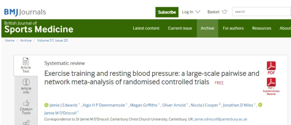Click the BMJ Journals logo

tap(25, 12)
